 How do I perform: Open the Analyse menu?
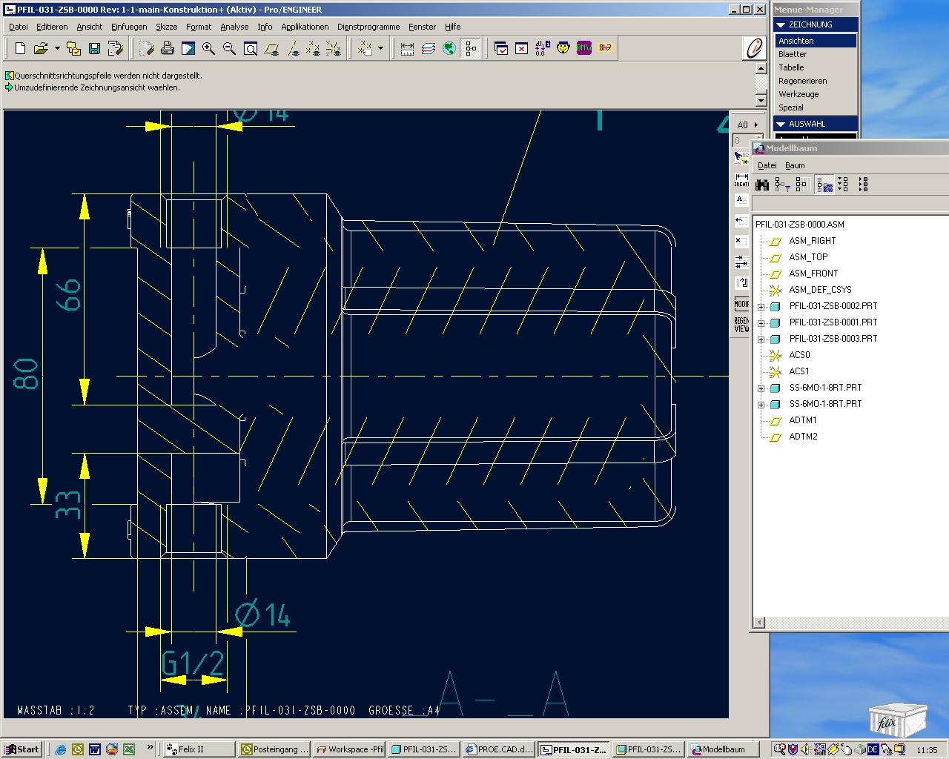click(x=234, y=27)
